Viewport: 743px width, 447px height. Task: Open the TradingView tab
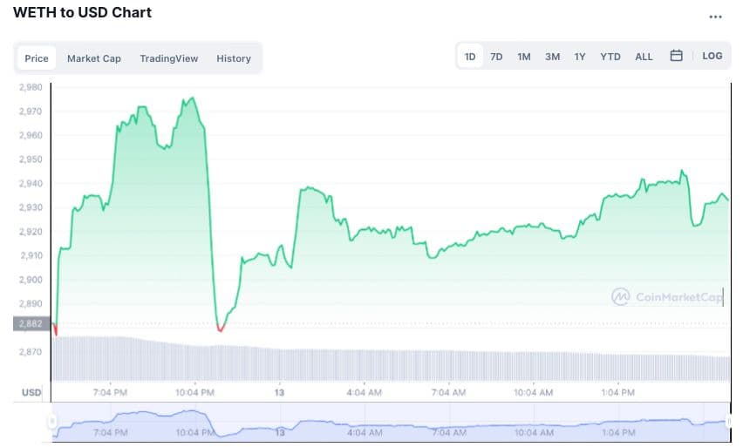click(x=169, y=58)
